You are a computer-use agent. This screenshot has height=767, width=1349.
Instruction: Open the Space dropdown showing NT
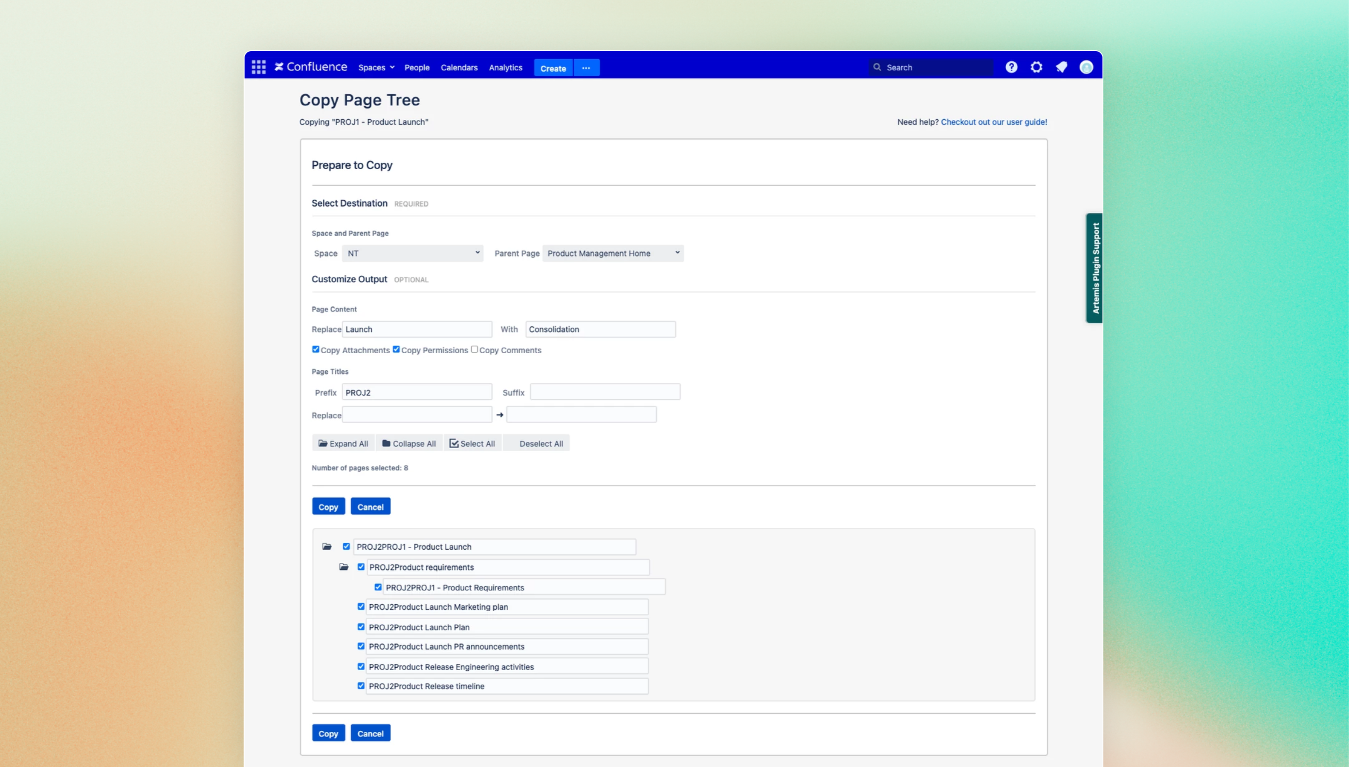coord(412,254)
